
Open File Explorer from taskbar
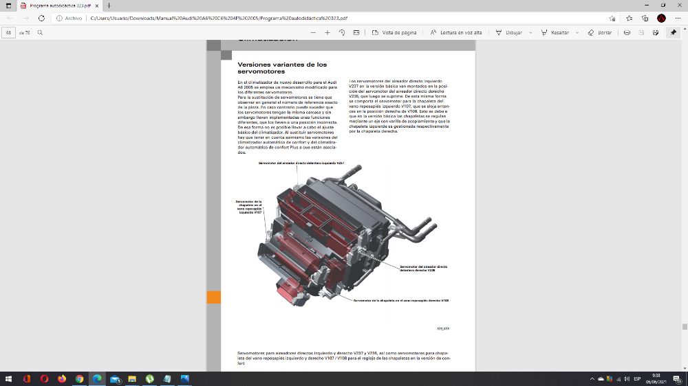pyautogui.click(x=132, y=378)
